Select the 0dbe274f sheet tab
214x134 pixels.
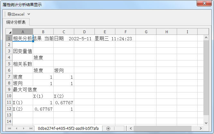68,128
